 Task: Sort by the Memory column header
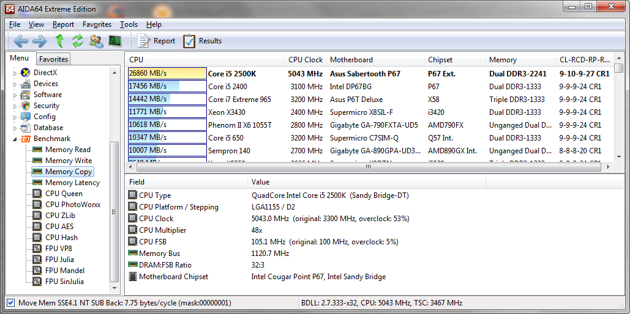point(520,60)
